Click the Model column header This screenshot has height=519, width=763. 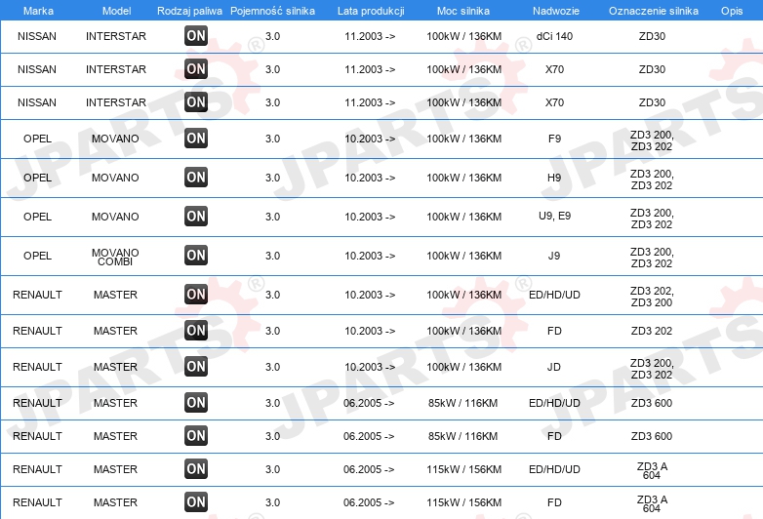[116, 11]
